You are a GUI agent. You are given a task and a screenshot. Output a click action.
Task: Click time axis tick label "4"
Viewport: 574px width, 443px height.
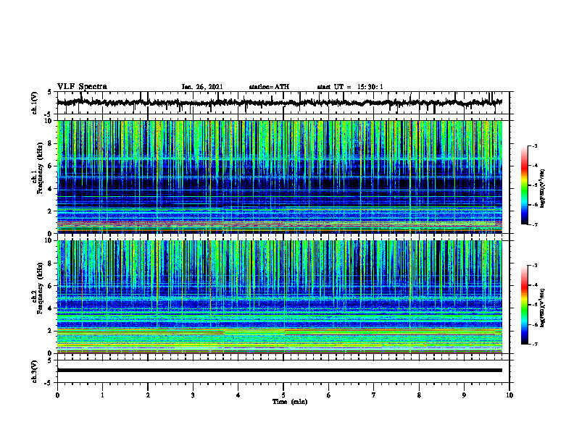238,395
